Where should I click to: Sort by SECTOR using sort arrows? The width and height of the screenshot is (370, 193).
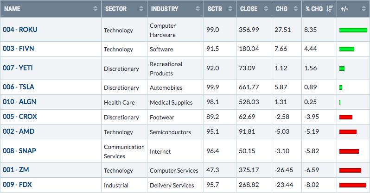coord(141,9)
